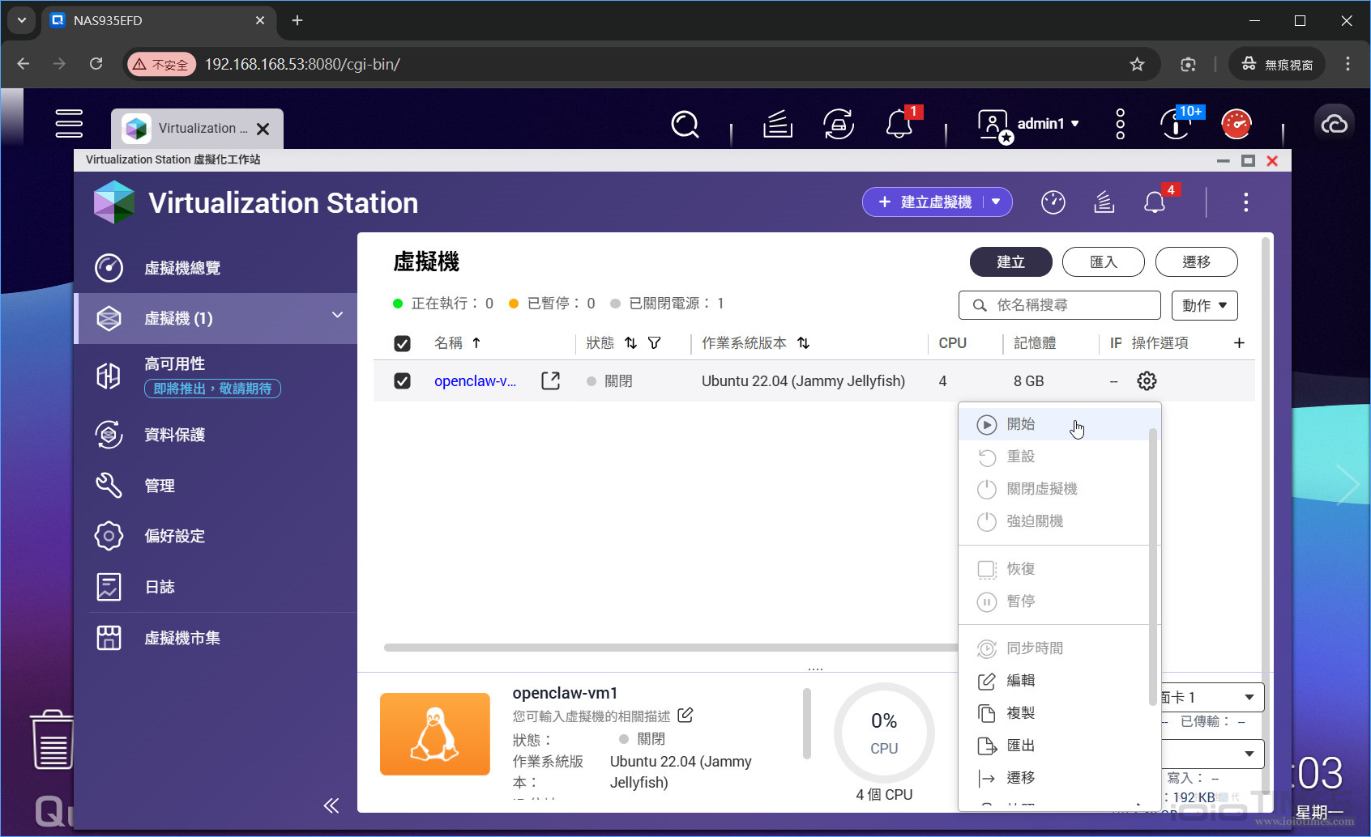
Task: Open VM console via external link icon
Action: 550,380
